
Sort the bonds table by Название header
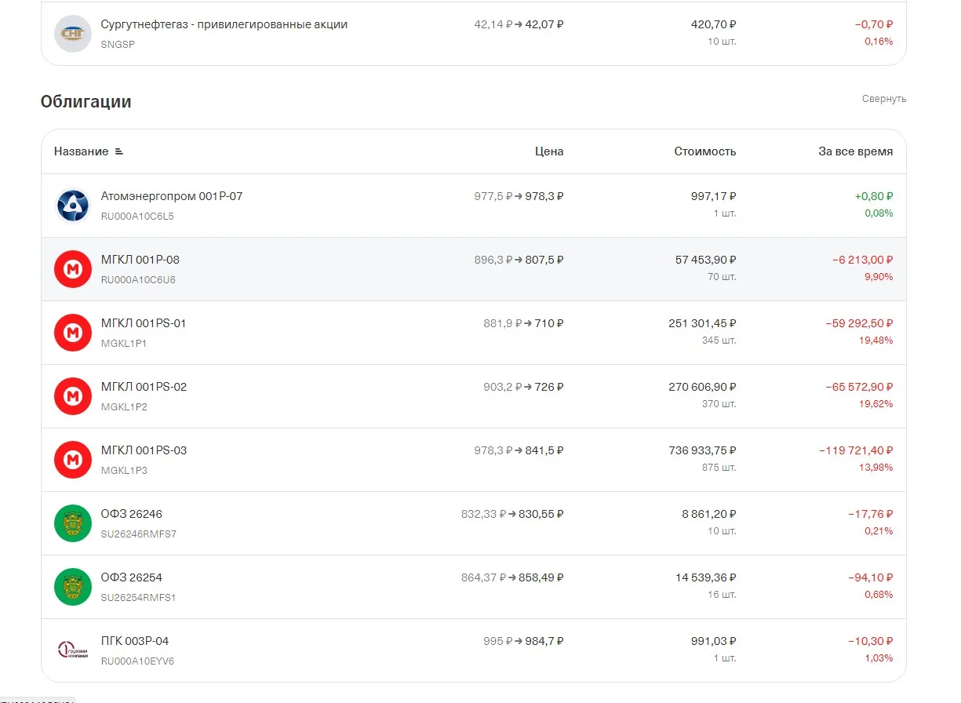click(x=81, y=151)
